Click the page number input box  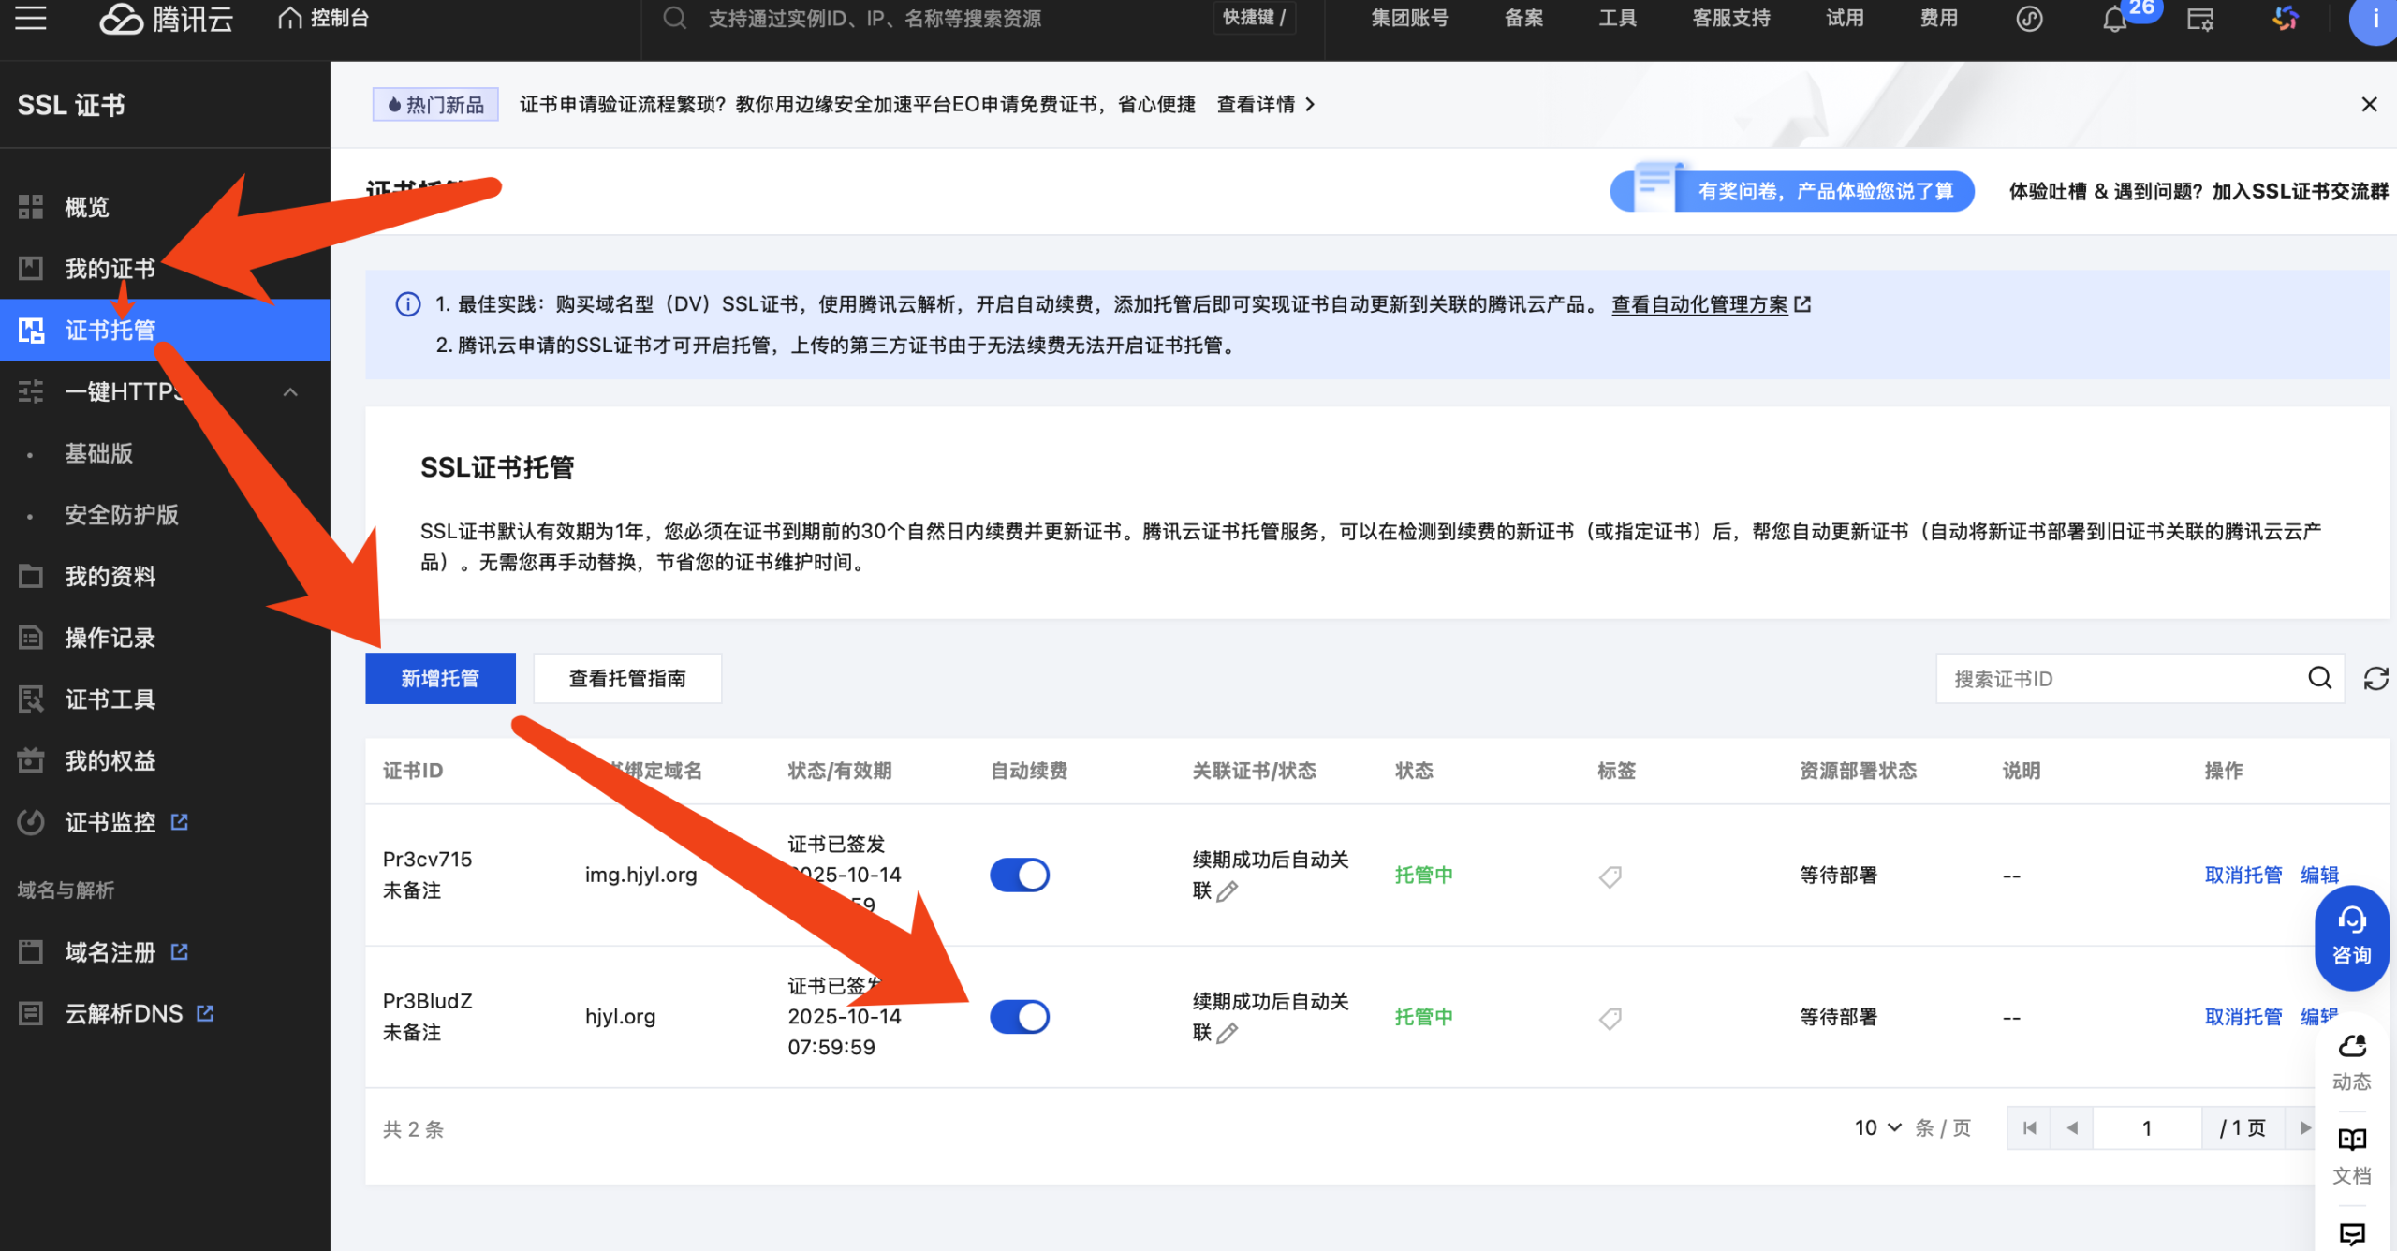[x=2147, y=1127]
